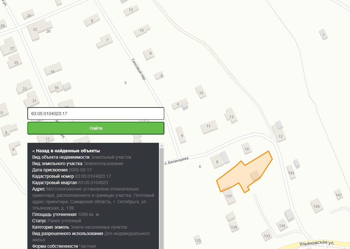The image size is (350, 249).
Task: Select building 25 on the map
Action: (x=15, y=61)
